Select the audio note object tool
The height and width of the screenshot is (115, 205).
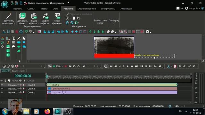(8, 51)
